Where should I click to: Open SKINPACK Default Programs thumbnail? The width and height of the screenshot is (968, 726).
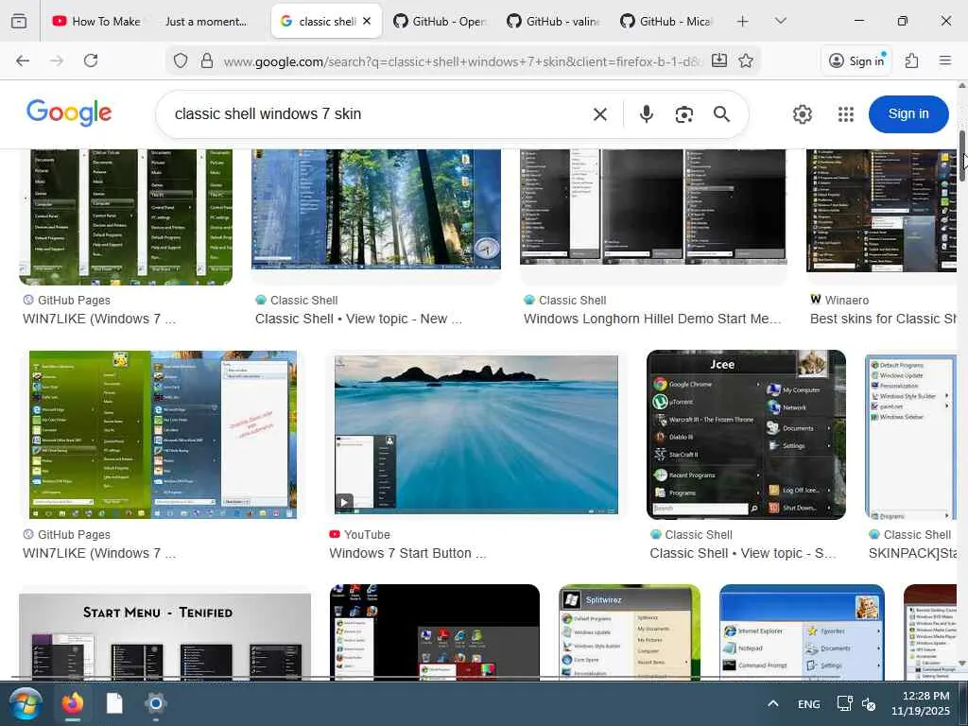pyautogui.click(x=911, y=437)
